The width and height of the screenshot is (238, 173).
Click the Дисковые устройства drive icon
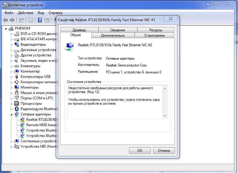click(x=17, y=50)
